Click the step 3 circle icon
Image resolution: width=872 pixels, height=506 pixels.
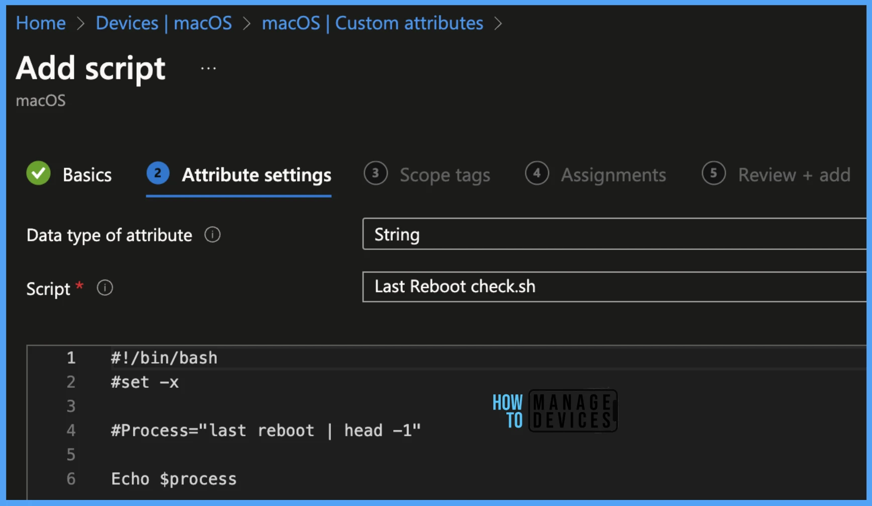[376, 173]
